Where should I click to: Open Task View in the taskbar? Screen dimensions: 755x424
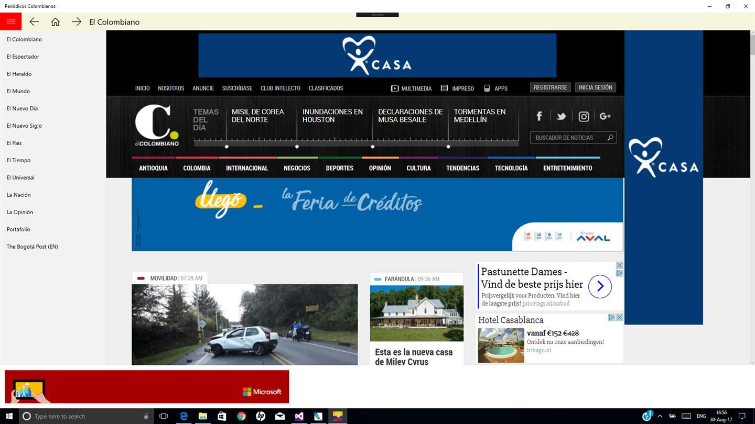pos(164,416)
